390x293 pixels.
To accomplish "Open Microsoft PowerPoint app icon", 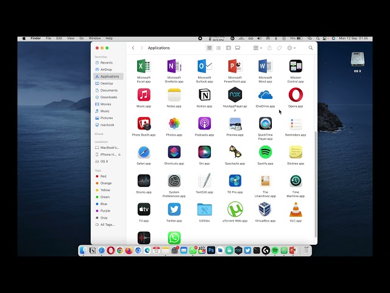I will (235, 67).
